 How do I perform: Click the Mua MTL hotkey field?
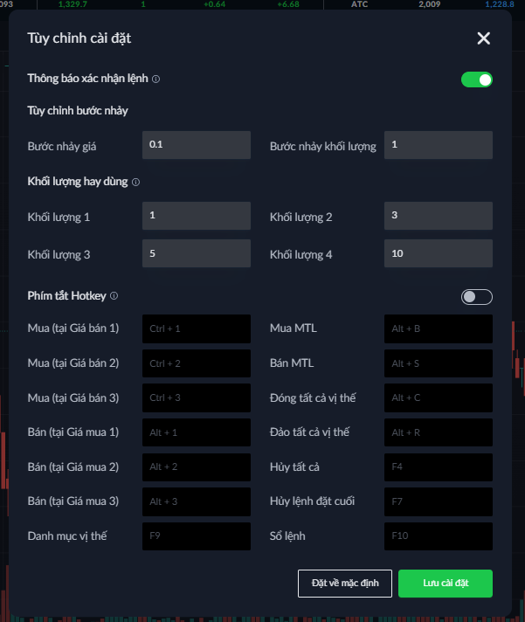[438, 328]
